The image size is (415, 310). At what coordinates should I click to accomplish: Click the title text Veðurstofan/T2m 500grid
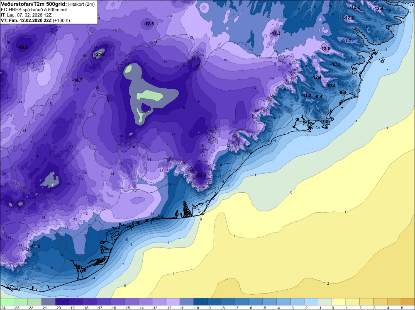click(x=34, y=4)
